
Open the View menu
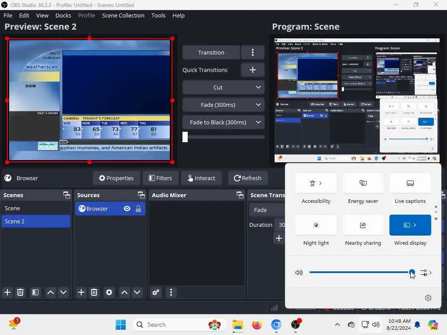(42, 15)
